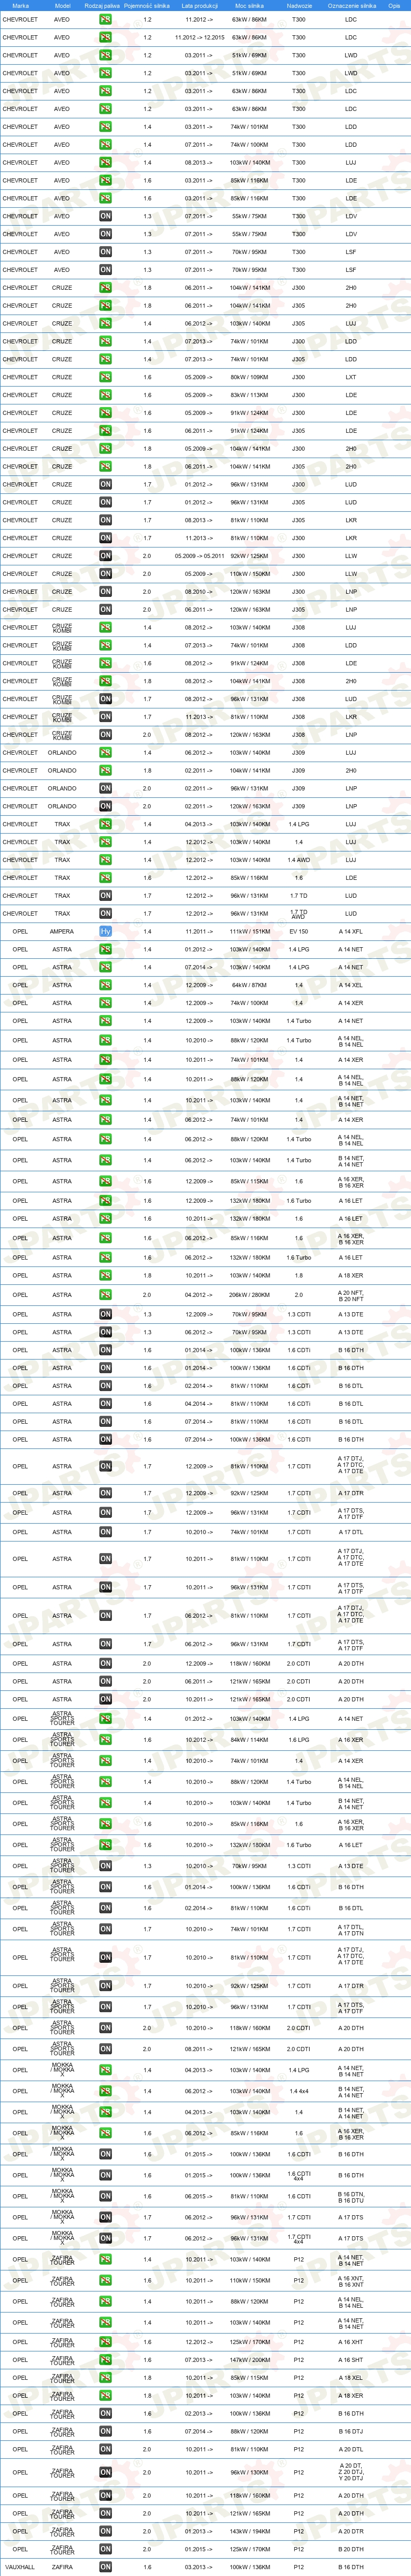This screenshot has width=411, height=2576.
Task: Click the VAUXHALL make cell
Action: (19, 2567)
